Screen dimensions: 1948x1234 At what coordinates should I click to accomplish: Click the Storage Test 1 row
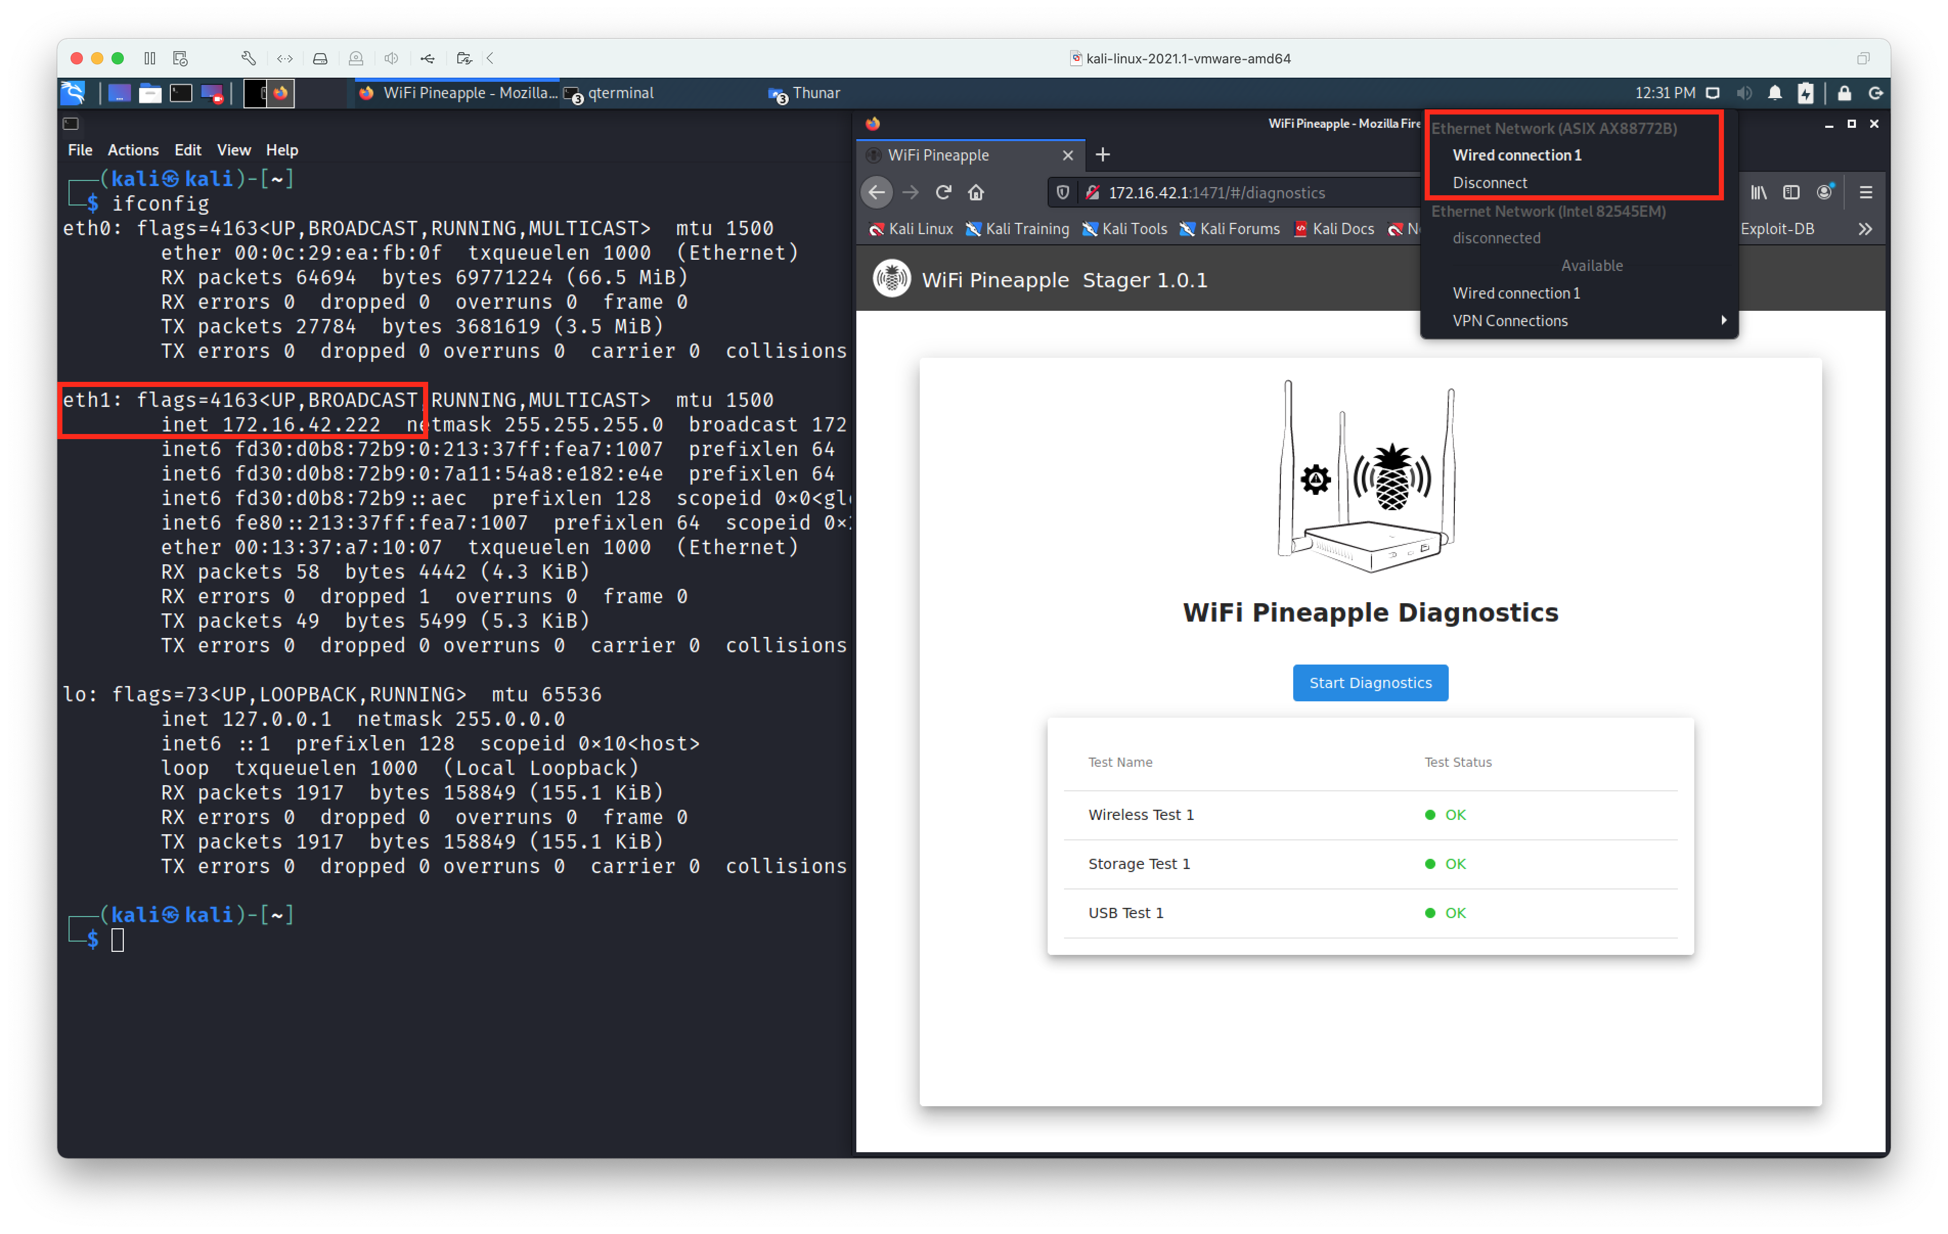point(1370,864)
